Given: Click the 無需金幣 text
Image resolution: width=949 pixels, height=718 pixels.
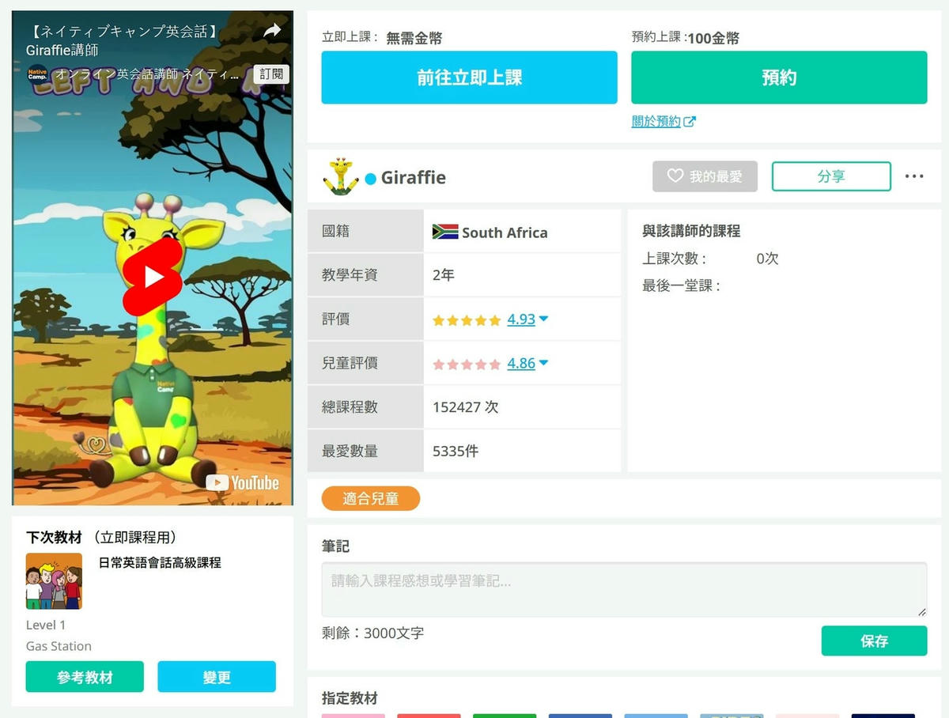Looking at the screenshot, I should 414,38.
